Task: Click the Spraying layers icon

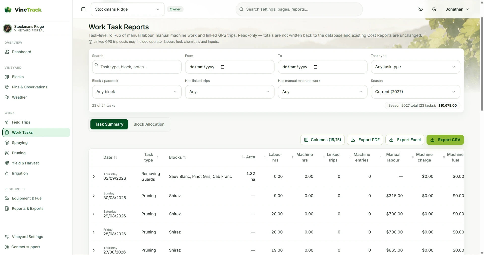Action: pos(7,143)
